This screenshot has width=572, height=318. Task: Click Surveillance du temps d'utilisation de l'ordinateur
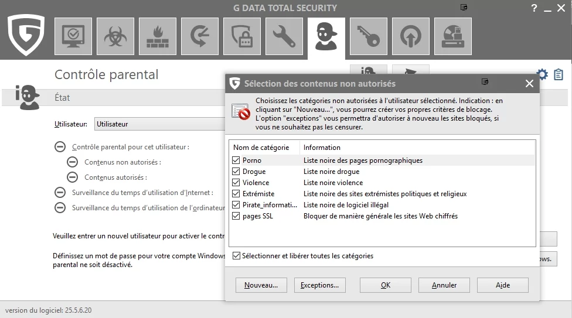click(x=148, y=208)
